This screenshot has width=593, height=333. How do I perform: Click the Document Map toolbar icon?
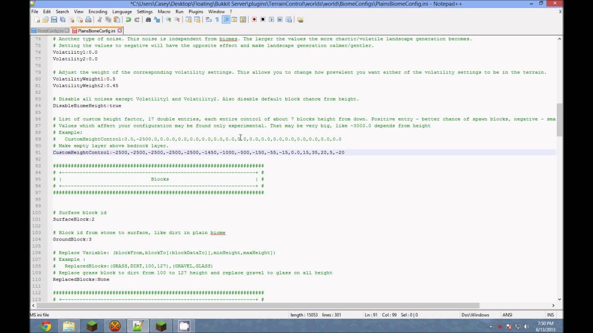coord(243,19)
